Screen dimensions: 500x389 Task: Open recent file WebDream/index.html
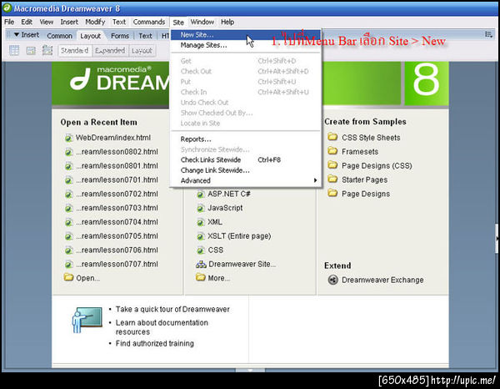point(112,138)
